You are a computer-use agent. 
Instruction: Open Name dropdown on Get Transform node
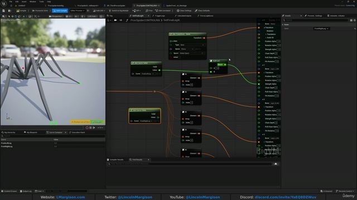188,49
